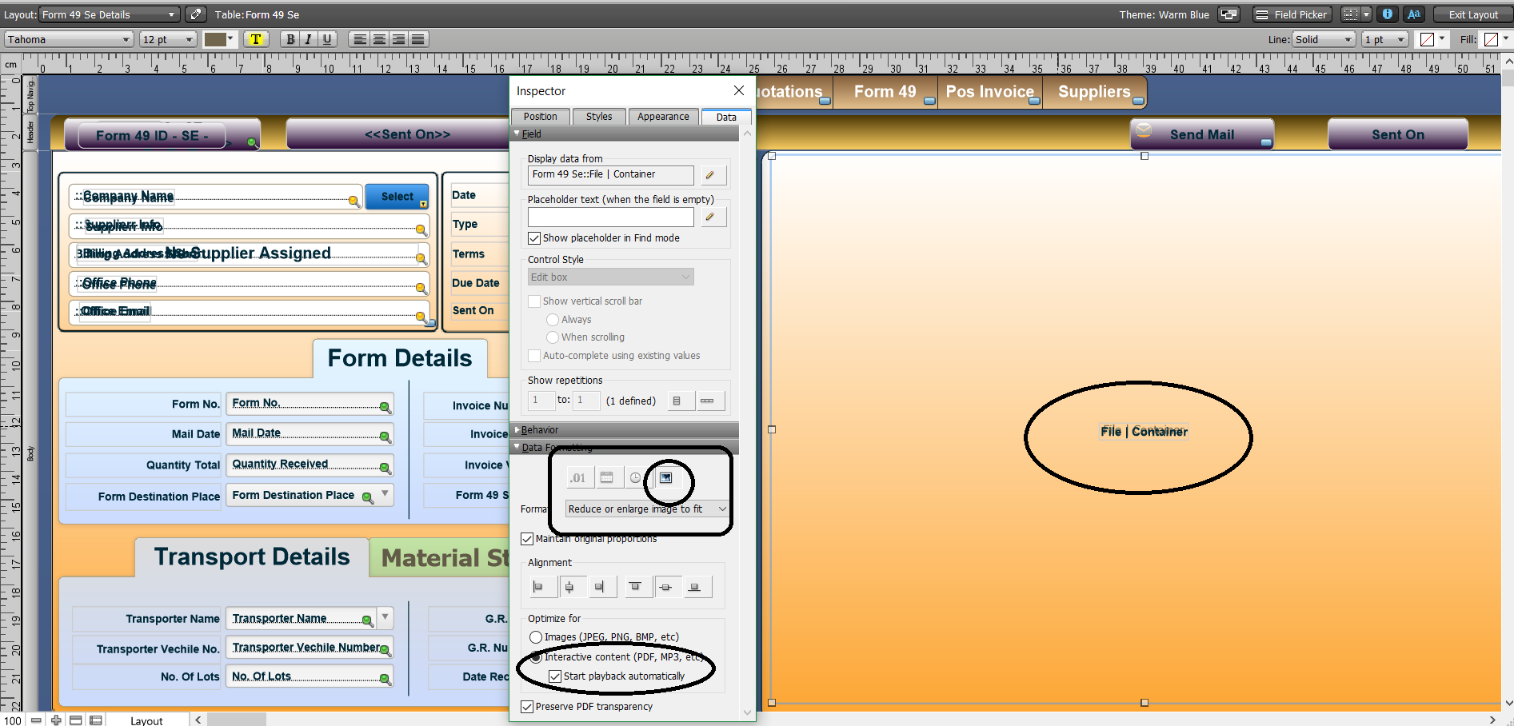Open the Line style Solid dropdown
1514x726 pixels.
pyautogui.click(x=1324, y=39)
